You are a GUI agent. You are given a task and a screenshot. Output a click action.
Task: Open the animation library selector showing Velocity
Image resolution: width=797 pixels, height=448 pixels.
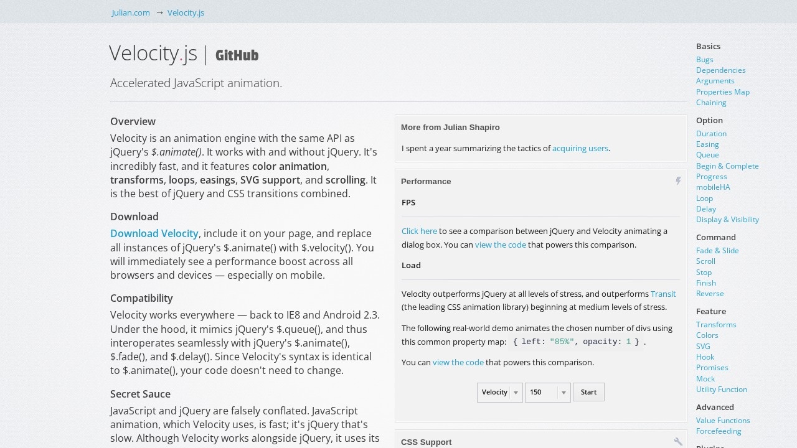tap(496, 392)
